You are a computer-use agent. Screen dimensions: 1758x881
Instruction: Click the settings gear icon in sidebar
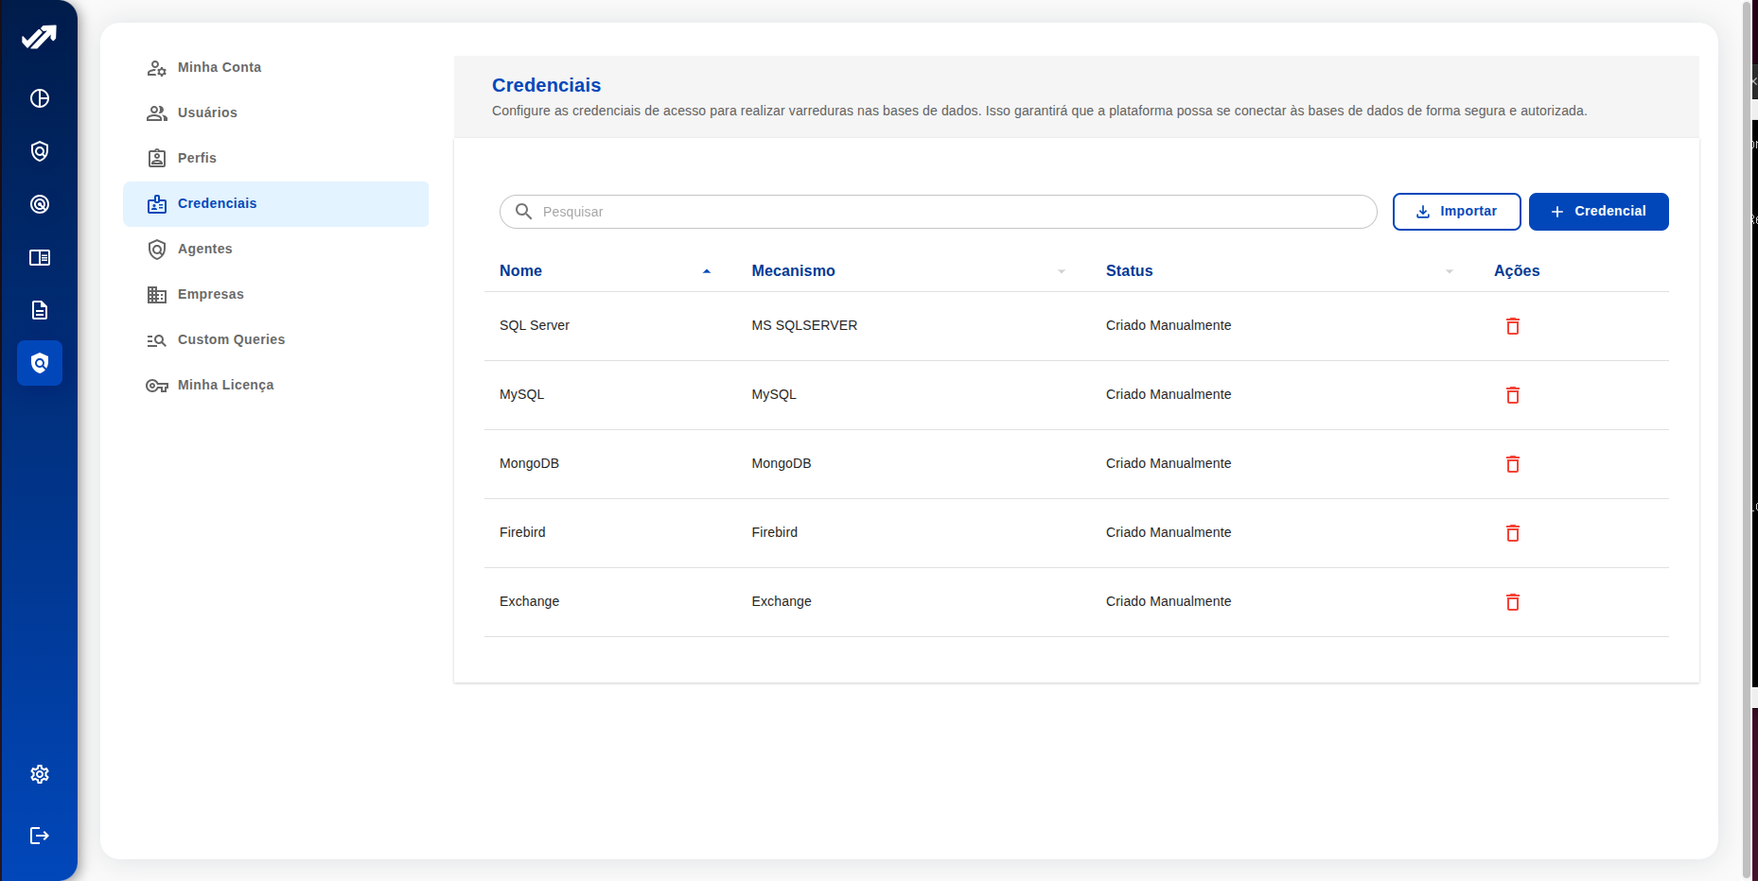point(40,774)
